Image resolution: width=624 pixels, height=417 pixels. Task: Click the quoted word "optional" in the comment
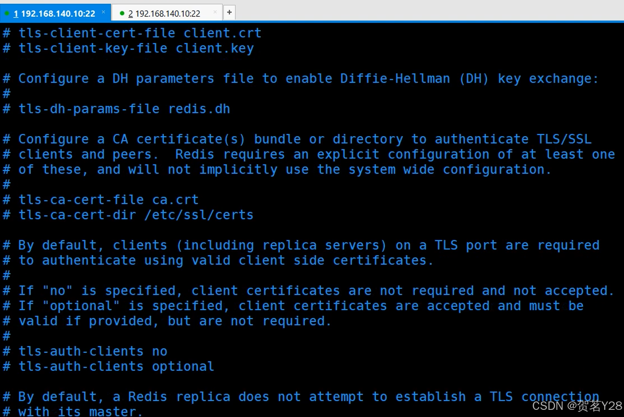[81, 306]
